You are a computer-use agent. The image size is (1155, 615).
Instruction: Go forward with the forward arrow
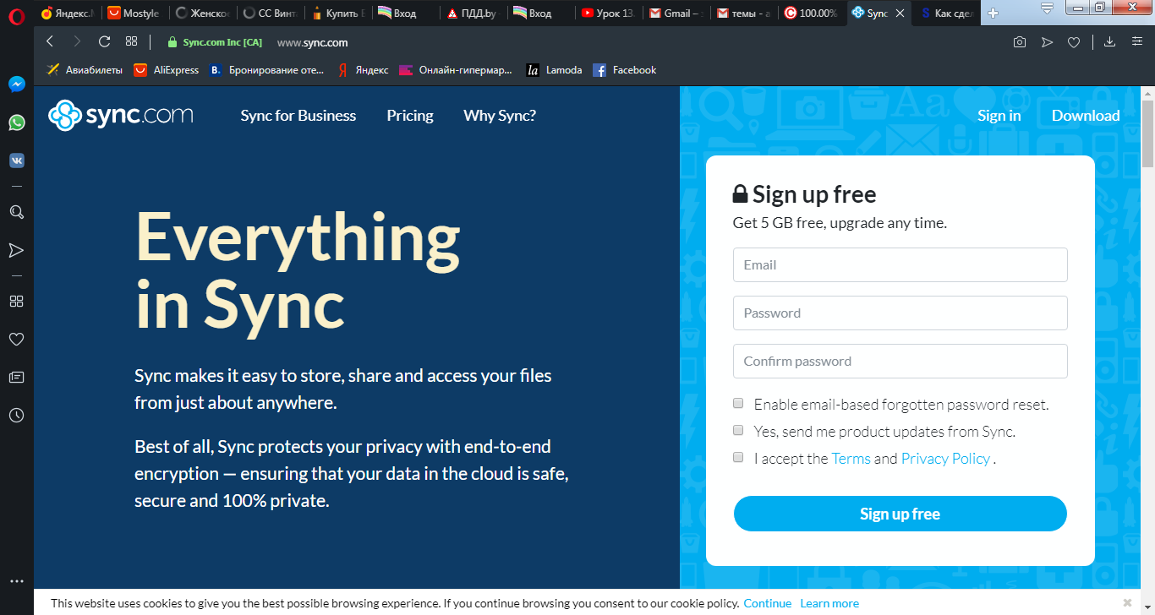[x=77, y=41]
